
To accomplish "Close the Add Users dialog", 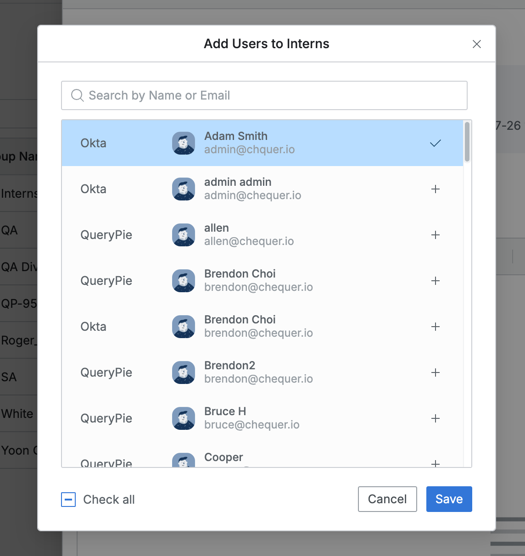I will (x=477, y=44).
